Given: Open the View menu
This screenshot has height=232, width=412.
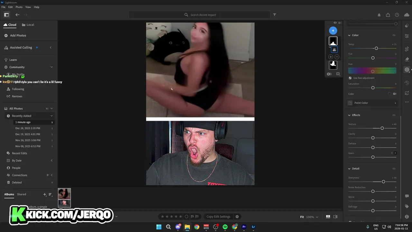Looking at the screenshot, I should pyautogui.click(x=28, y=7).
